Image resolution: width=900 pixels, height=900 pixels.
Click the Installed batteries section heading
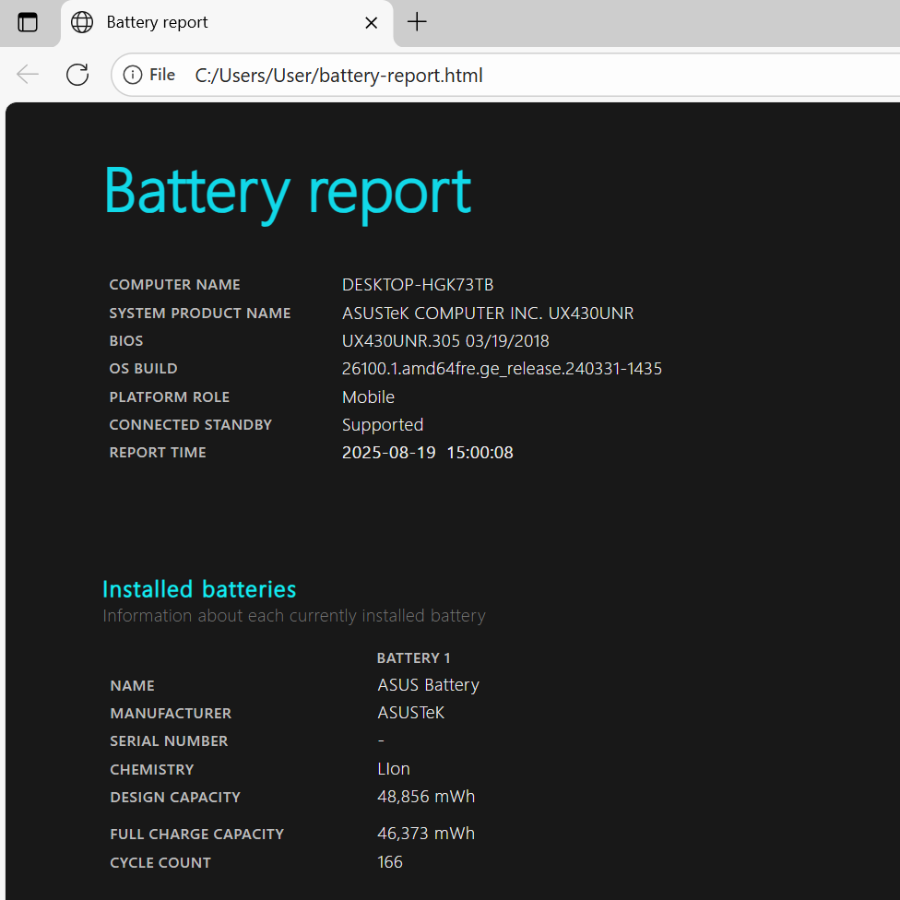point(199,589)
